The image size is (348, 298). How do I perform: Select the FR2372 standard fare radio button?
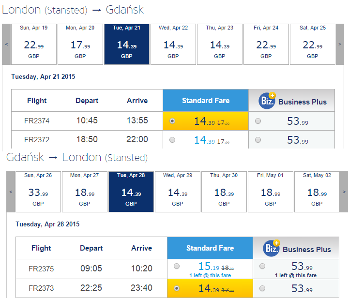coord(172,140)
